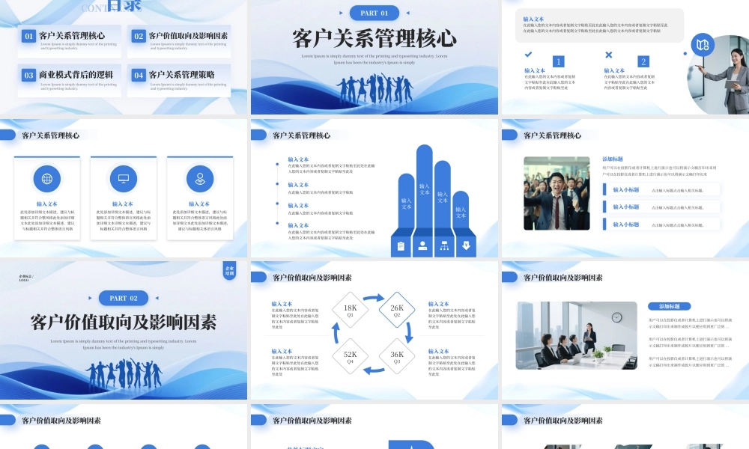The image size is (749, 449).
Task: Click the arrow between the 26K and 36K diamonds
Action: 409,332
